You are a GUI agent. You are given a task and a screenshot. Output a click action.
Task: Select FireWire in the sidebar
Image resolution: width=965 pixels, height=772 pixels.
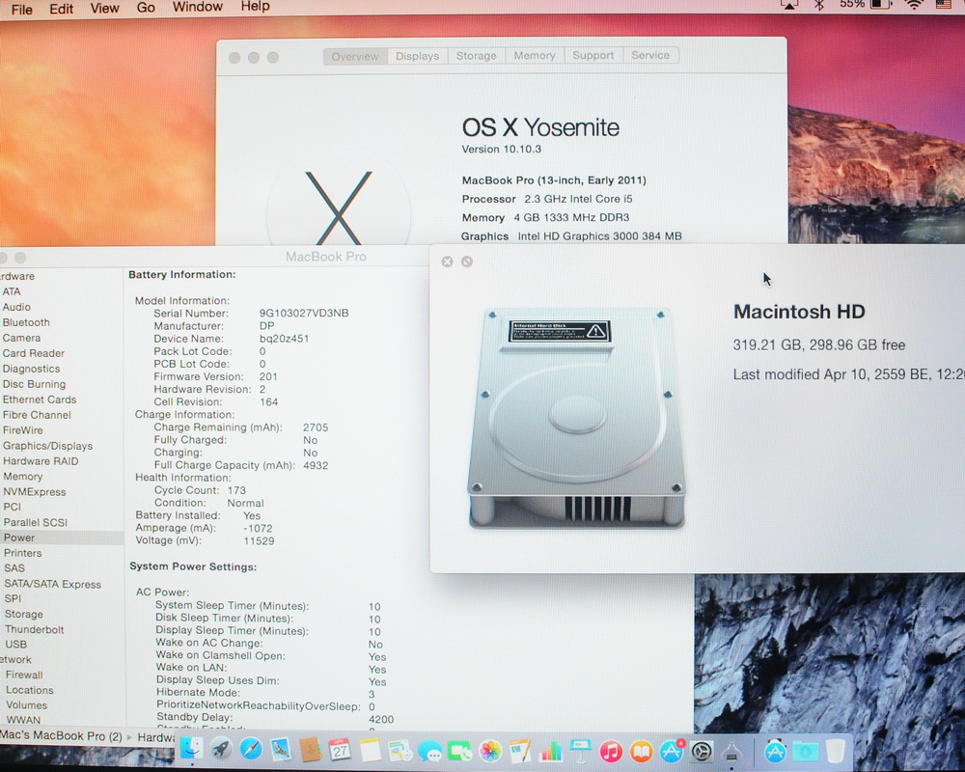click(23, 430)
